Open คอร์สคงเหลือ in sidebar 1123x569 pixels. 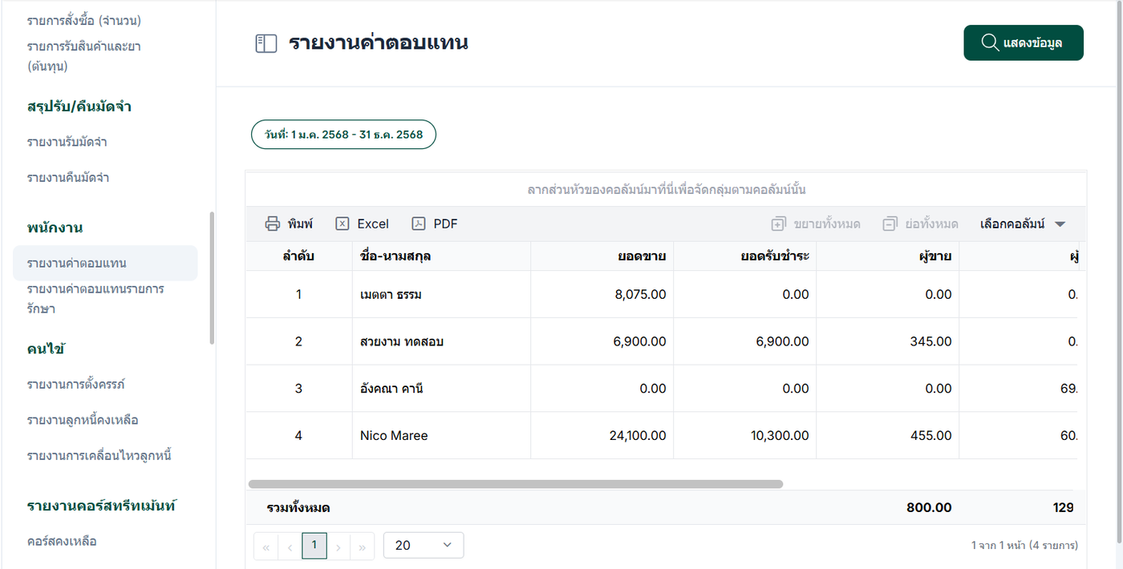pyautogui.click(x=62, y=541)
